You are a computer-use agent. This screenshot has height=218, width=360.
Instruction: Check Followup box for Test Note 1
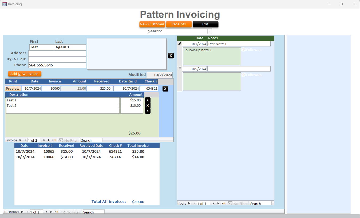tap(243, 50)
